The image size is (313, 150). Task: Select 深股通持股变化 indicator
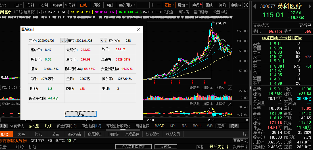pyautogui.click(x=118, y=126)
